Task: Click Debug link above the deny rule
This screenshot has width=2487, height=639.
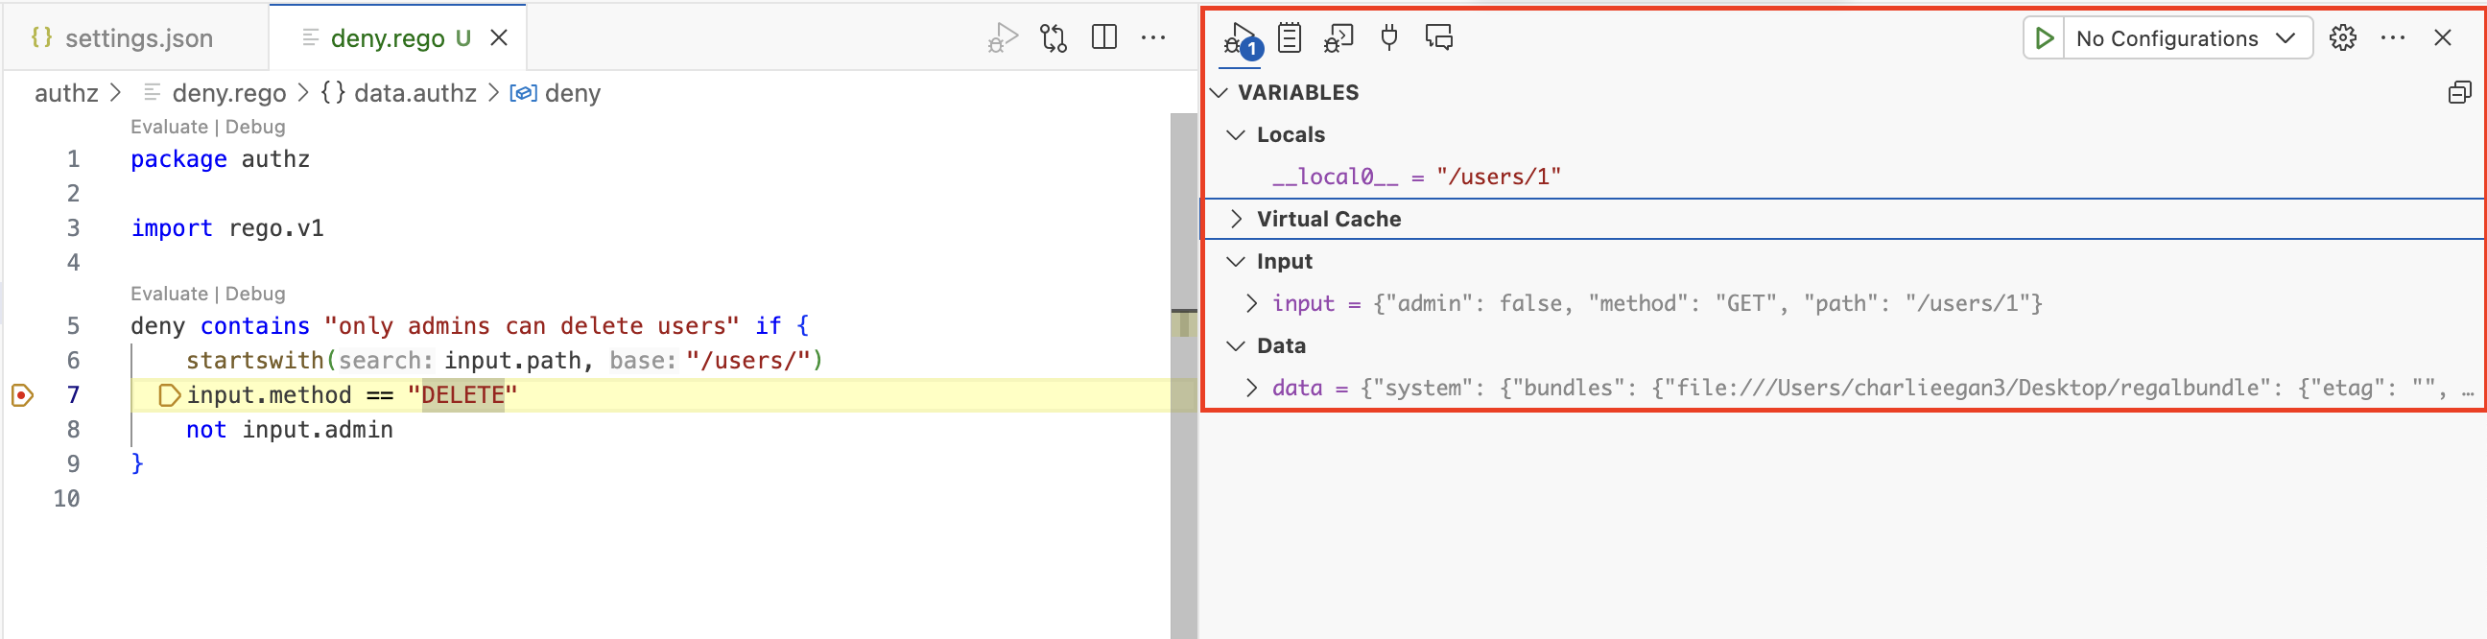Action: point(255,294)
